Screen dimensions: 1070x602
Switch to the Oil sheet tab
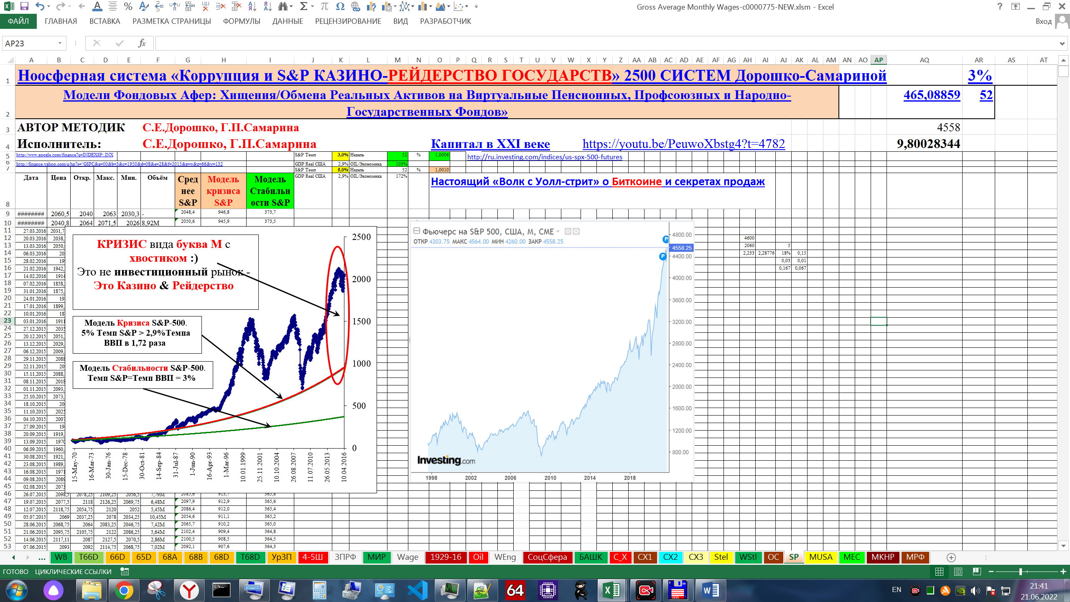[478, 557]
